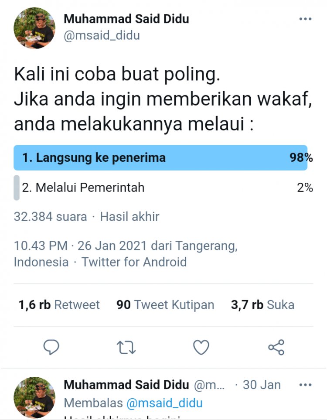
Task: Share the tweet via share icon
Action: (276, 348)
